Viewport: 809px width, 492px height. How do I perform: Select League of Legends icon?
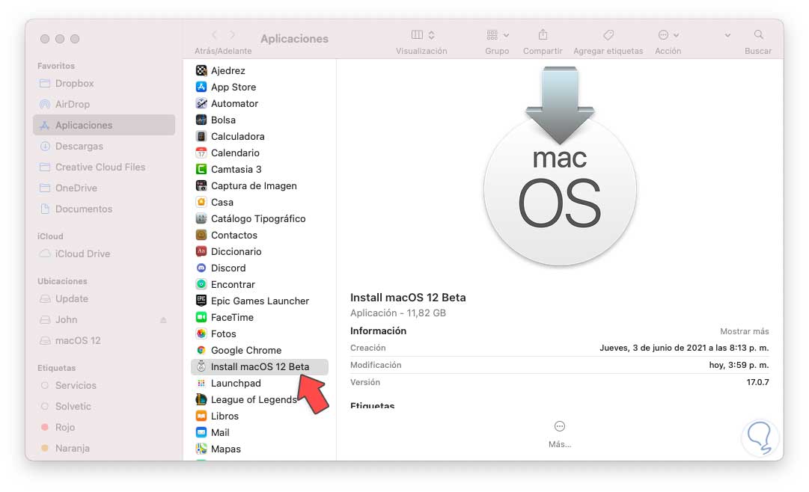(x=201, y=400)
